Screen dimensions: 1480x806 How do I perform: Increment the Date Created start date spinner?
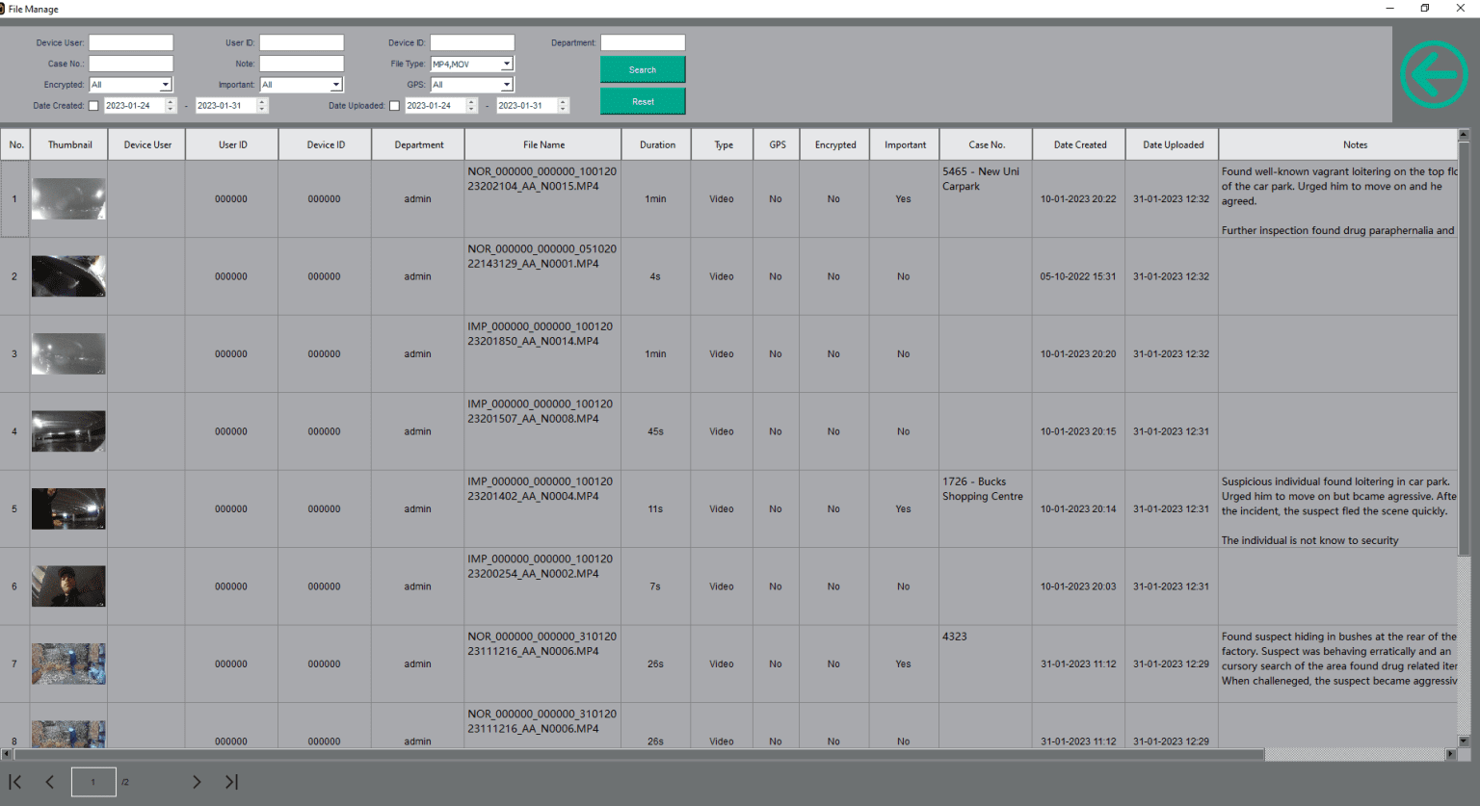point(171,102)
